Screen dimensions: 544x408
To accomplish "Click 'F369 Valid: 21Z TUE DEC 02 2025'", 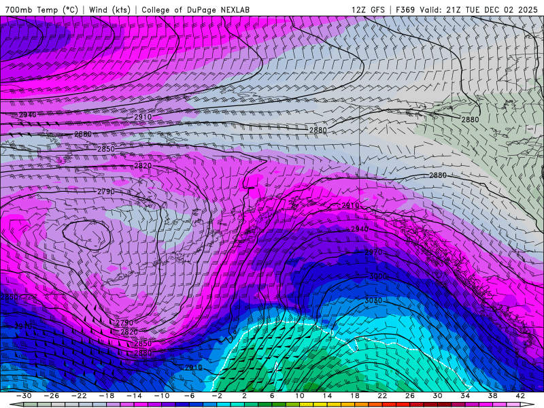I will pos(466,10).
